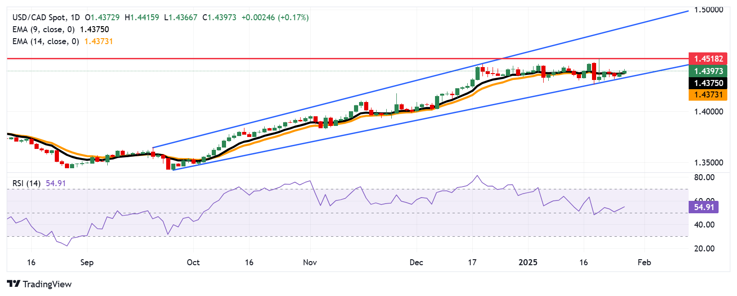This screenshot has width=737, height=296.
Task: Click the TradingView logo icon
Action: (x=13, y=284)
